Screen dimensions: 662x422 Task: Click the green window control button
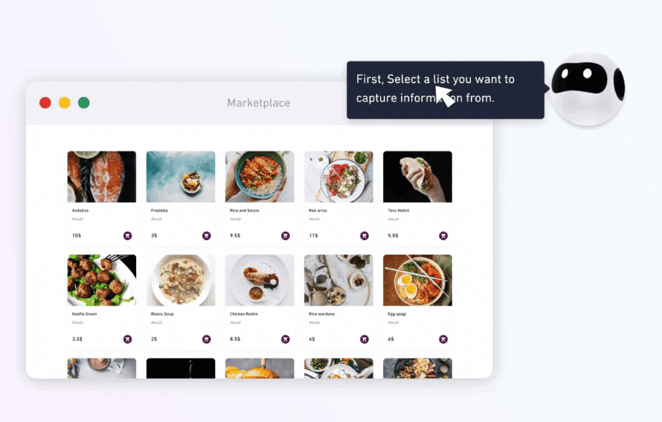(84, 103)
